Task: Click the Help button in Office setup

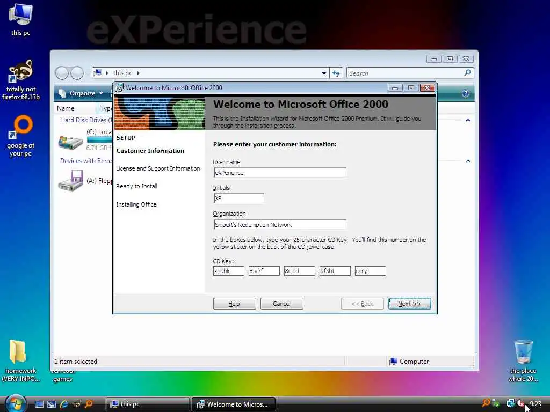Action: point(234,304)
